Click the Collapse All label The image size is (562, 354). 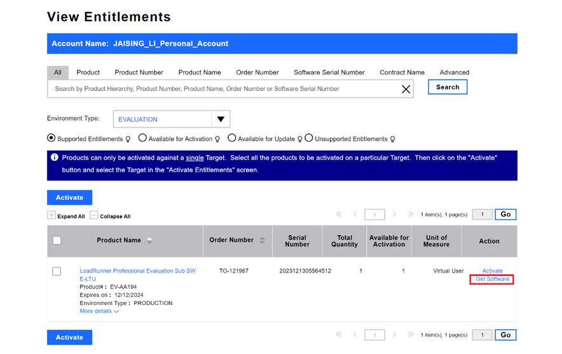point(115,217)
